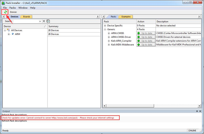The image size is (204, 134).
Task: Click the Summary column header
Action: pyautogui.click(x=74, y=26)
